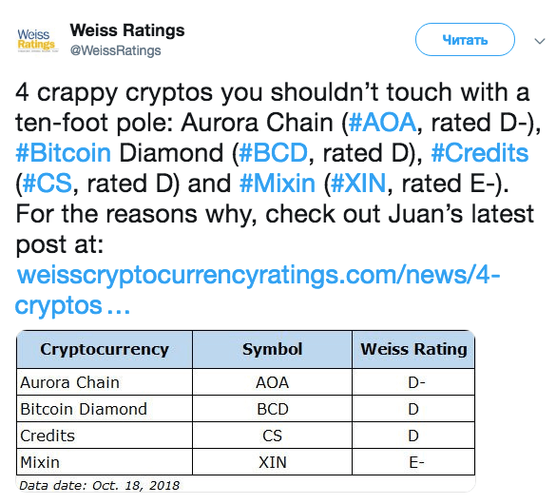
Task: Open the attached ratings table image
Action: click(246, 411)
